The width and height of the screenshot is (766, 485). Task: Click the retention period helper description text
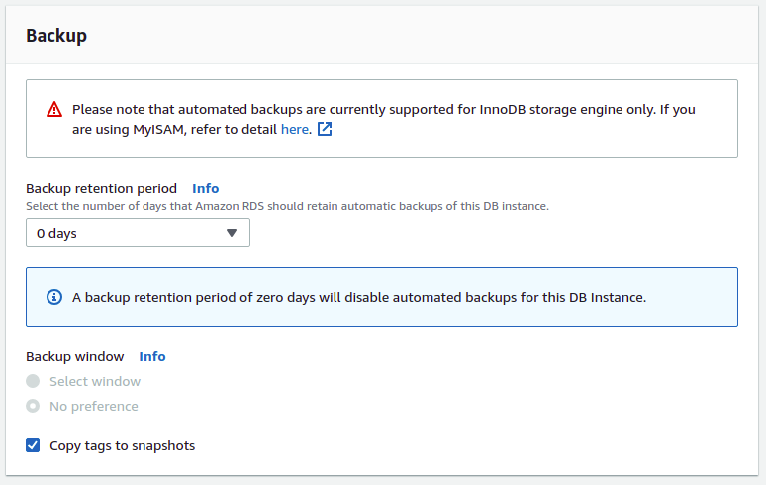pos(287,206)
